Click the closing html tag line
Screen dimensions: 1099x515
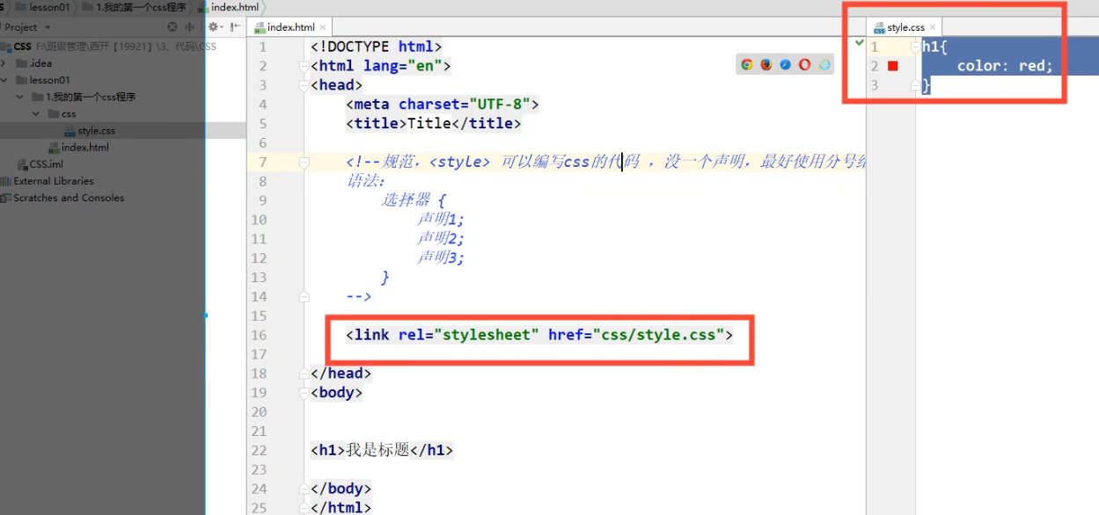click(341, 507)
